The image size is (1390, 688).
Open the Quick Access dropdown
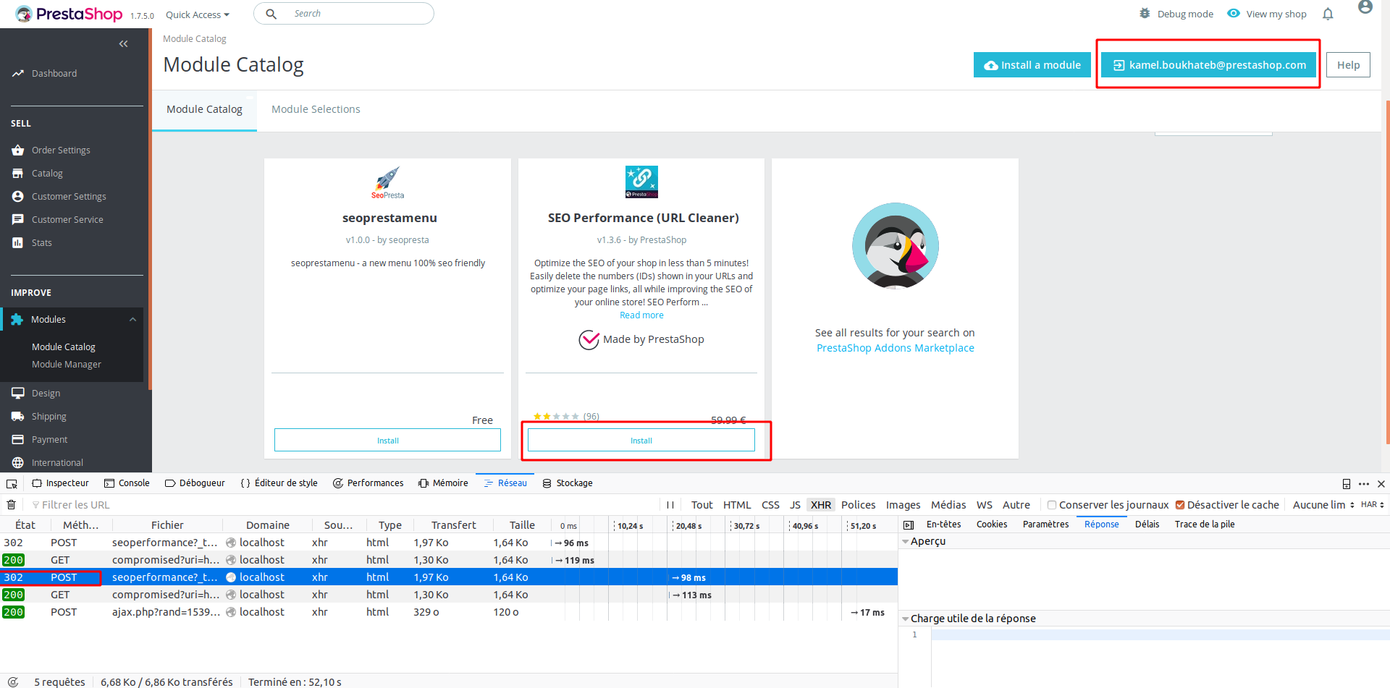(197, 14)
